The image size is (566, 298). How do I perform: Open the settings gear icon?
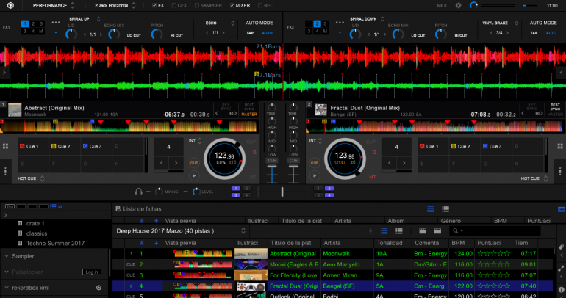click(459, 5)
